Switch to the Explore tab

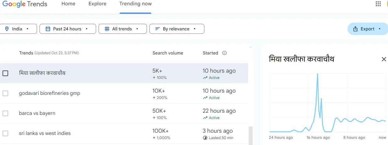coord(97,4)
